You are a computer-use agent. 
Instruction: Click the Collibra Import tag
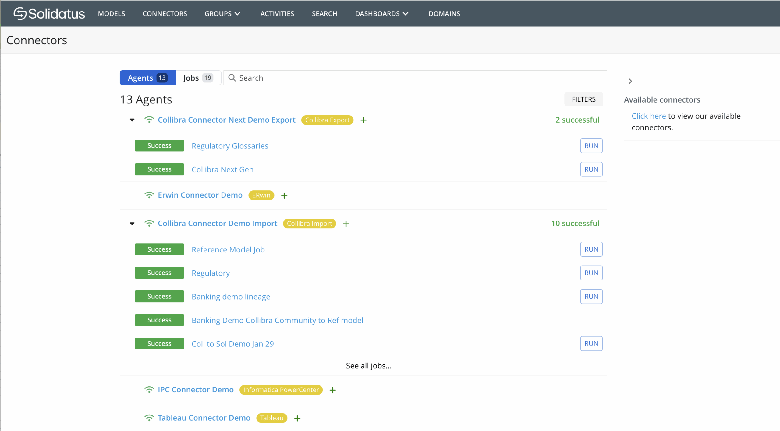pyautogui.click(x=310, y=224)
